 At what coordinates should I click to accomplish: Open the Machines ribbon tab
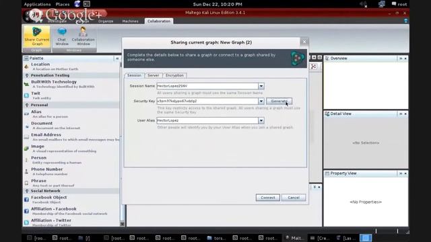coord(130,21)
